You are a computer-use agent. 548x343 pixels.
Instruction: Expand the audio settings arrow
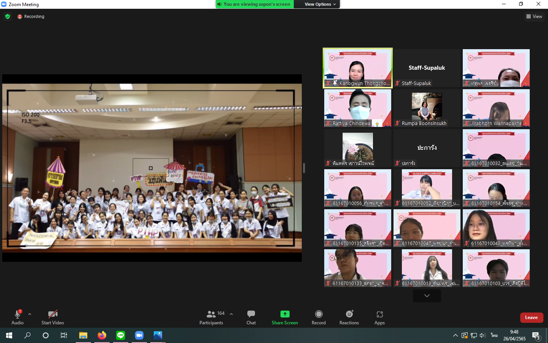coord(30,314)
